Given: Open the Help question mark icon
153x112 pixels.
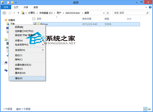Looking at the screenshot, I should [x=150, y=7].
